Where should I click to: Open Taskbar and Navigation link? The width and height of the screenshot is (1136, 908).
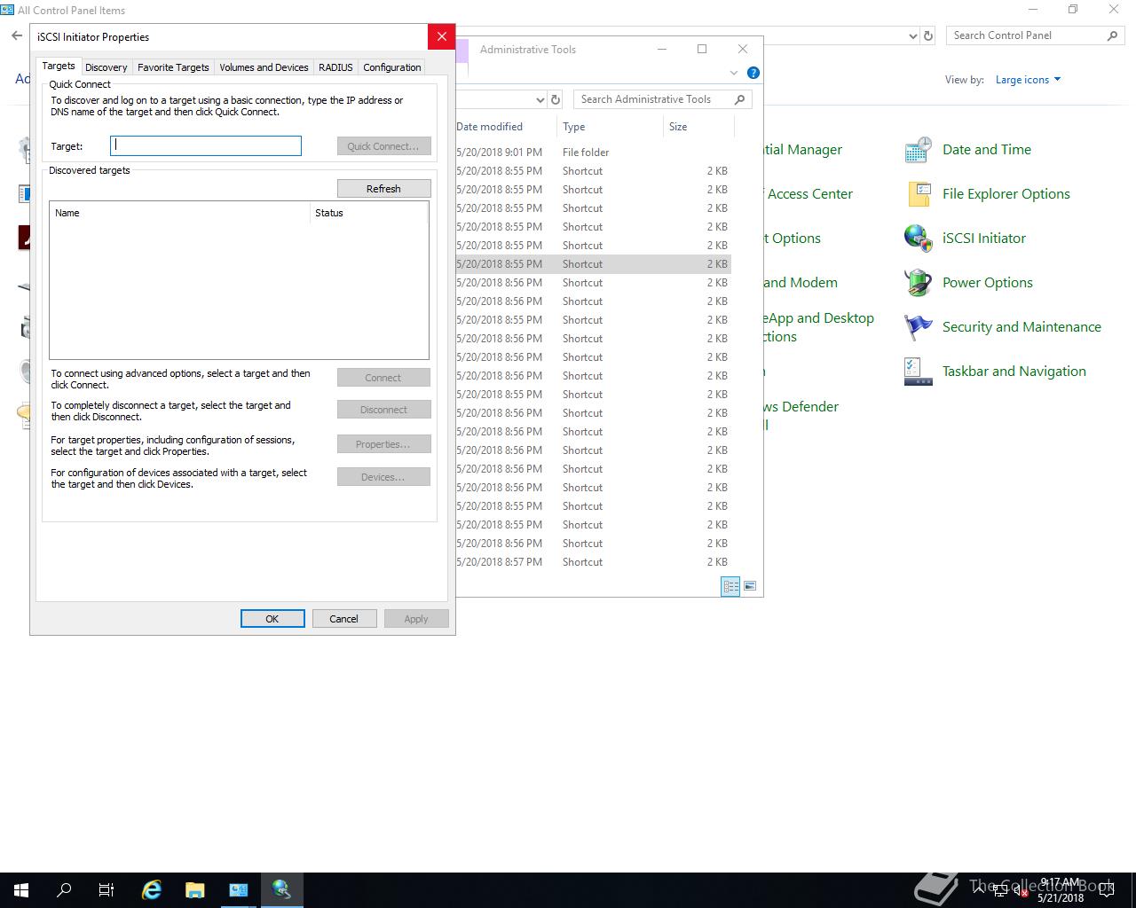tap(1014, 372)
